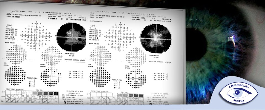Screen dimensions: 265x110
Task: Click the 'Oftalmologia' text in the logo
Action: pyautogui.click(x=239, y=87)
